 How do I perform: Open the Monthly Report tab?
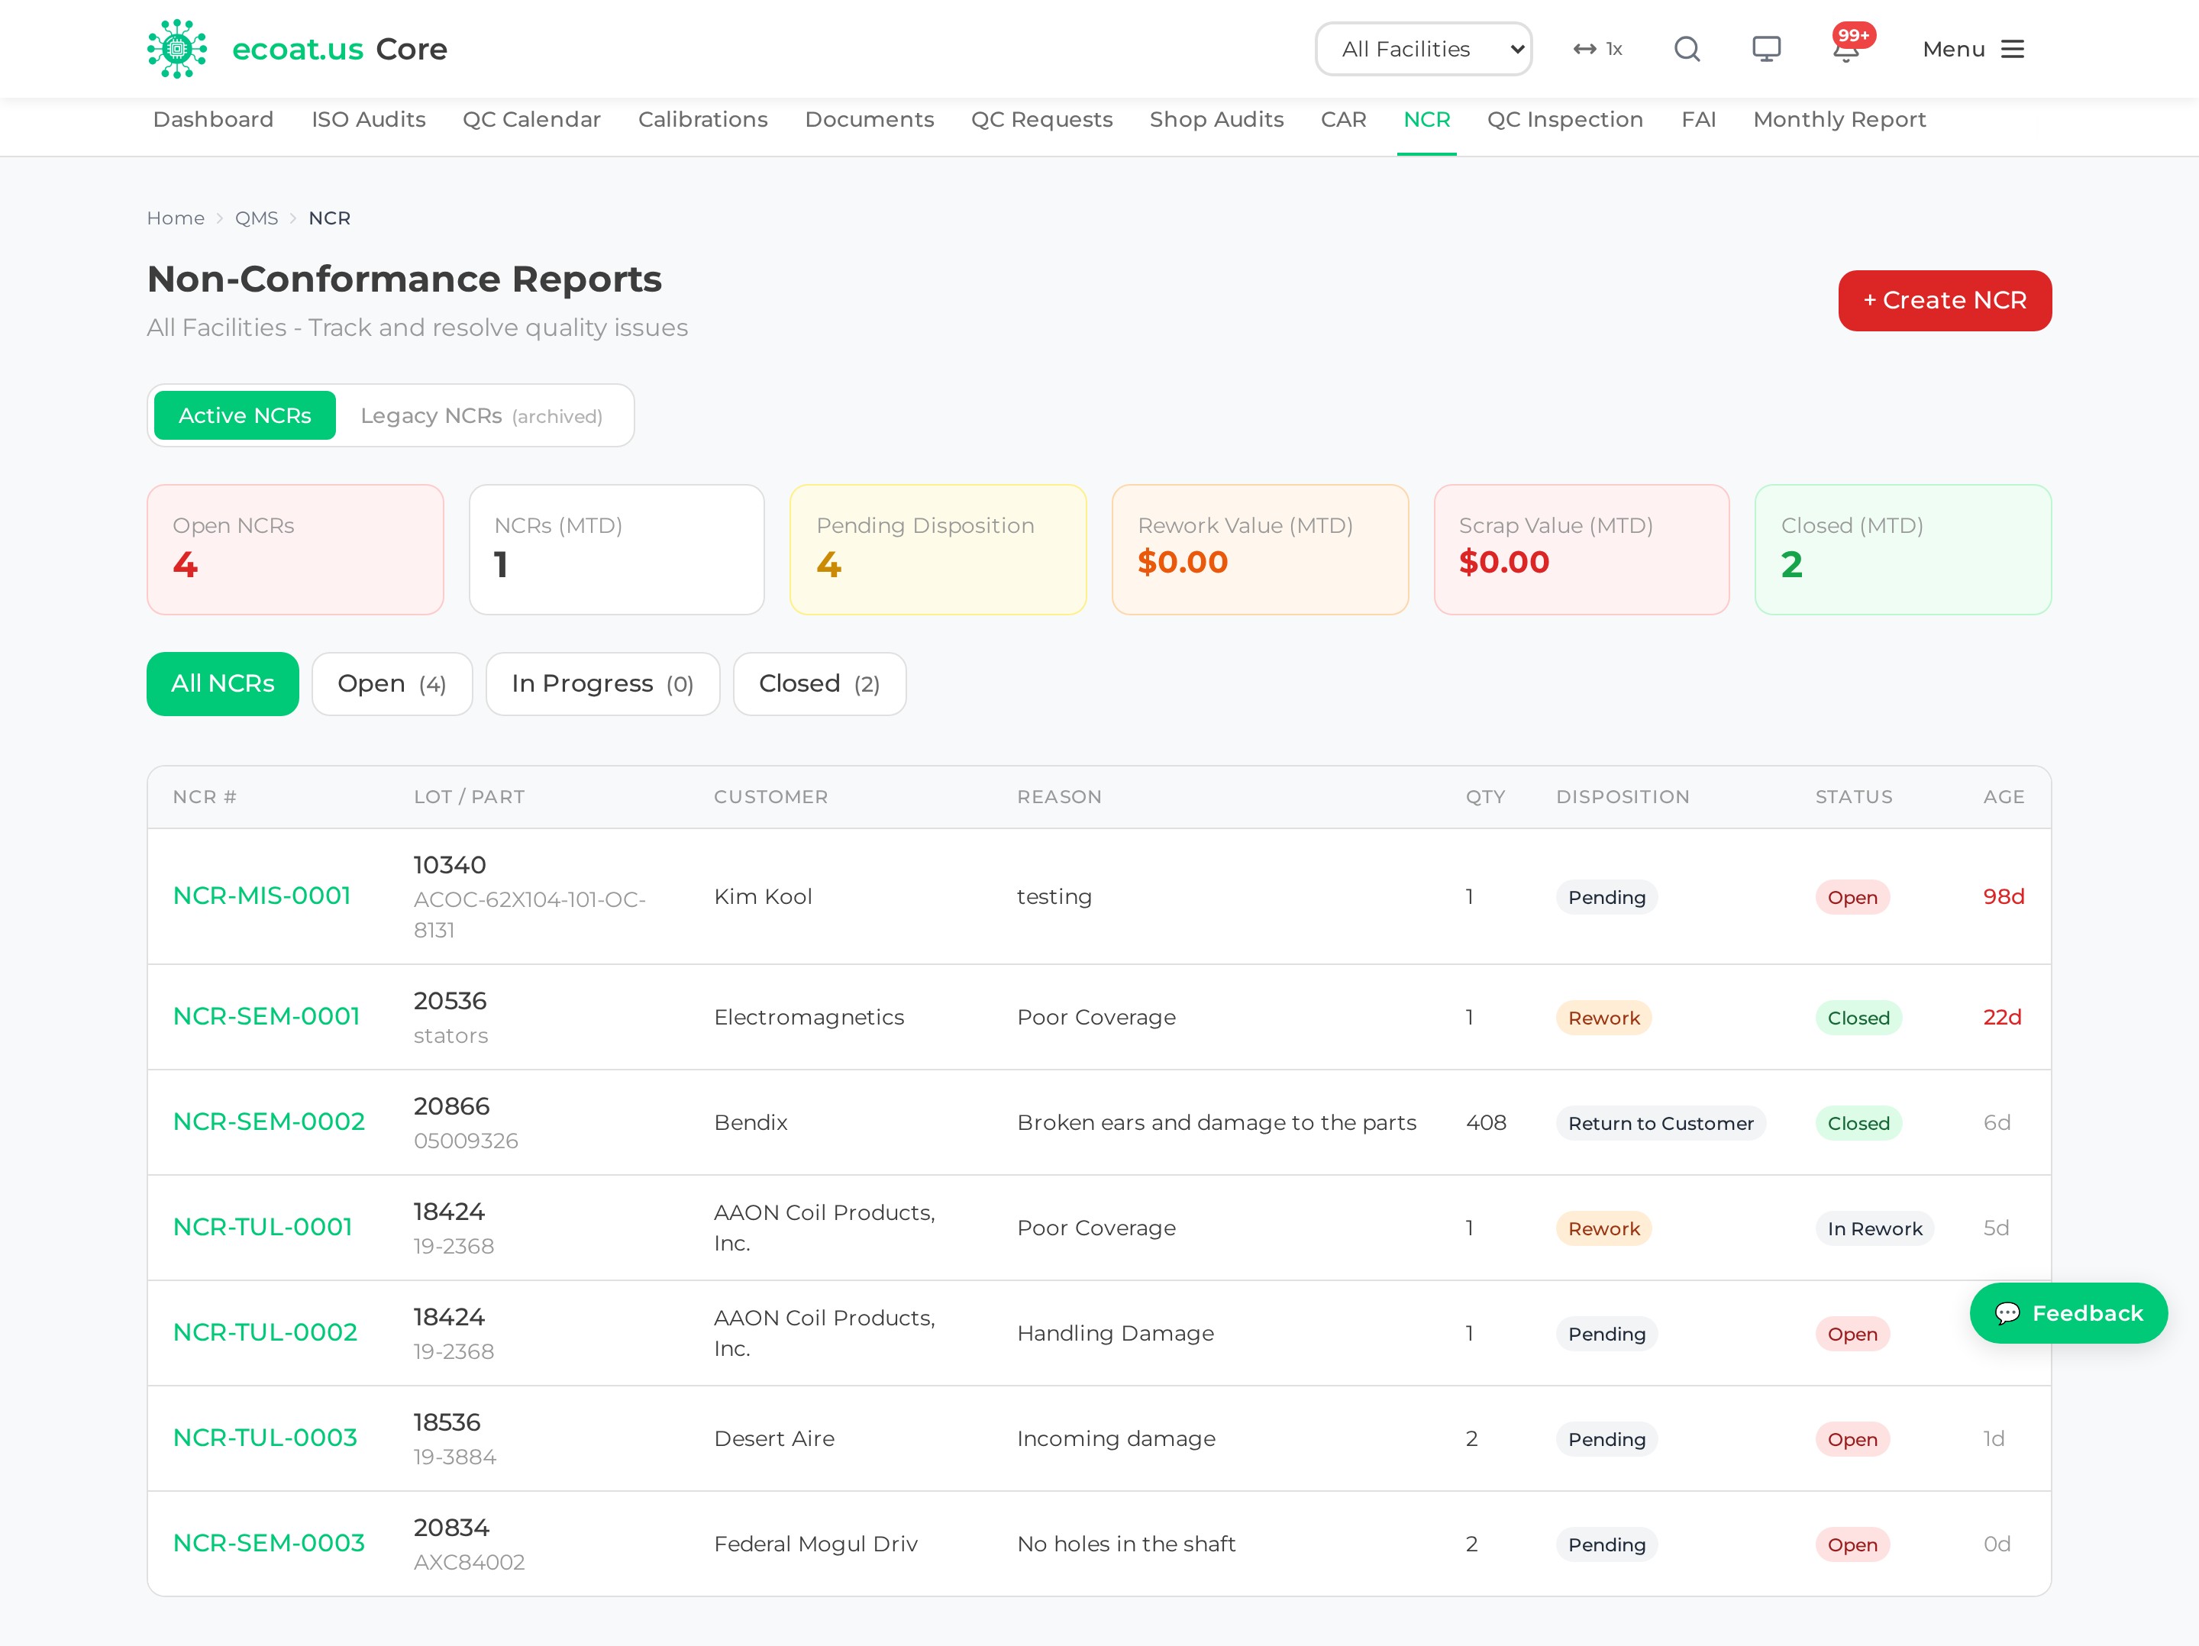[1839, 119]
